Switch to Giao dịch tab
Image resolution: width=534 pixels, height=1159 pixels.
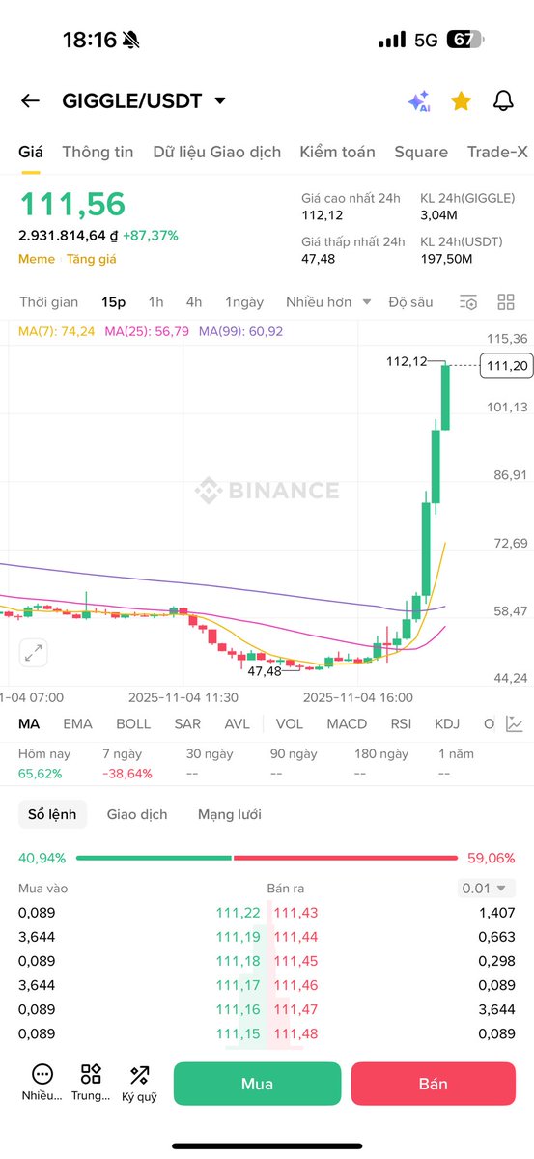137,814
